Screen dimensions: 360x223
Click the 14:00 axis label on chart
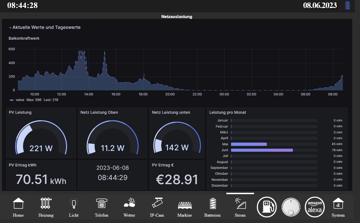(89, 94)
